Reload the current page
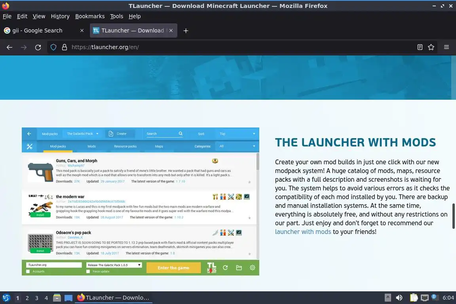Screen dimensions: 456x304 38,47
